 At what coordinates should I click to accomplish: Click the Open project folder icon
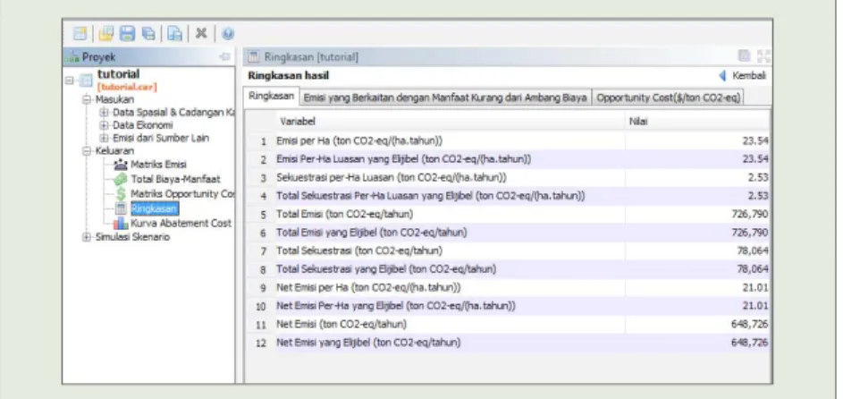107,34
